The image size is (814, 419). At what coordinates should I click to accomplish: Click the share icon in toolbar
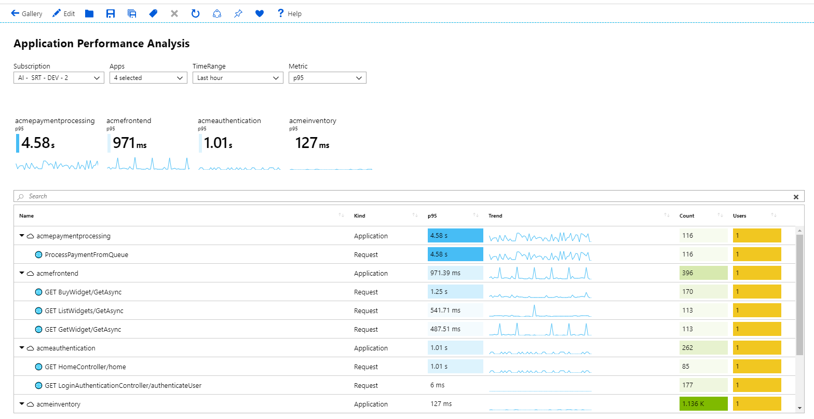pos(217,13)
